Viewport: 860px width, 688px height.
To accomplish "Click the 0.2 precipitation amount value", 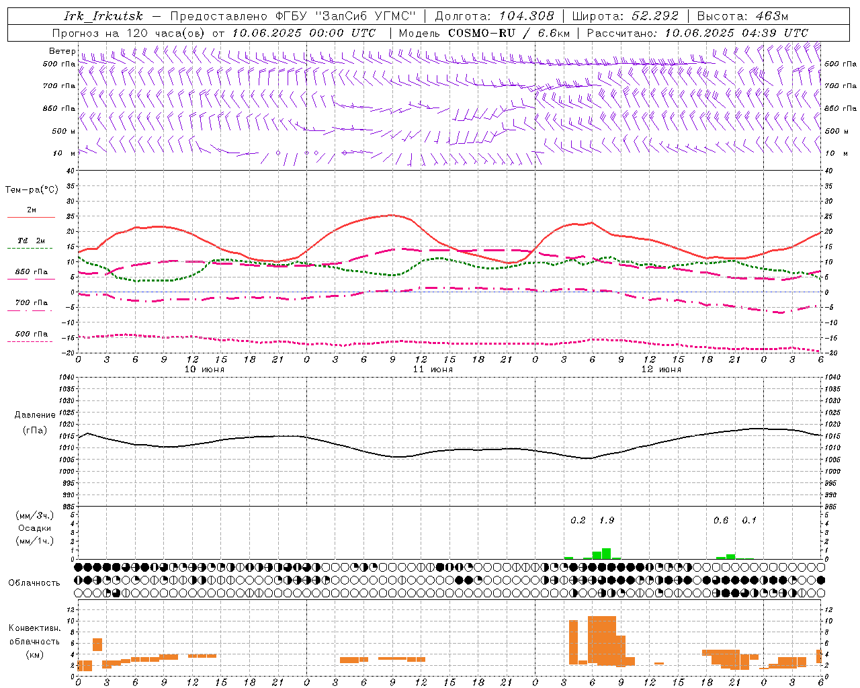I will tap(578, 520).
